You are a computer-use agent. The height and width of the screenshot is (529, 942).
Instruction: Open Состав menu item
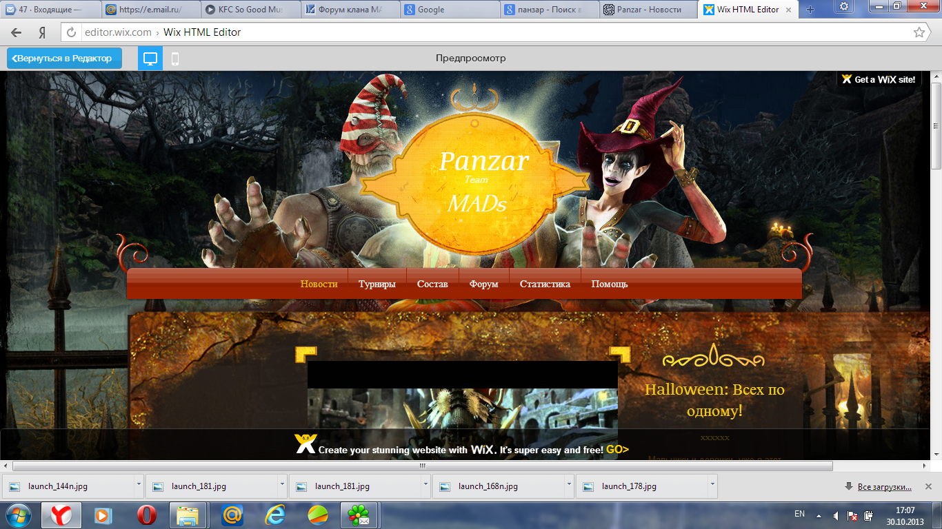pyautogui.click(x=432, y=284)
